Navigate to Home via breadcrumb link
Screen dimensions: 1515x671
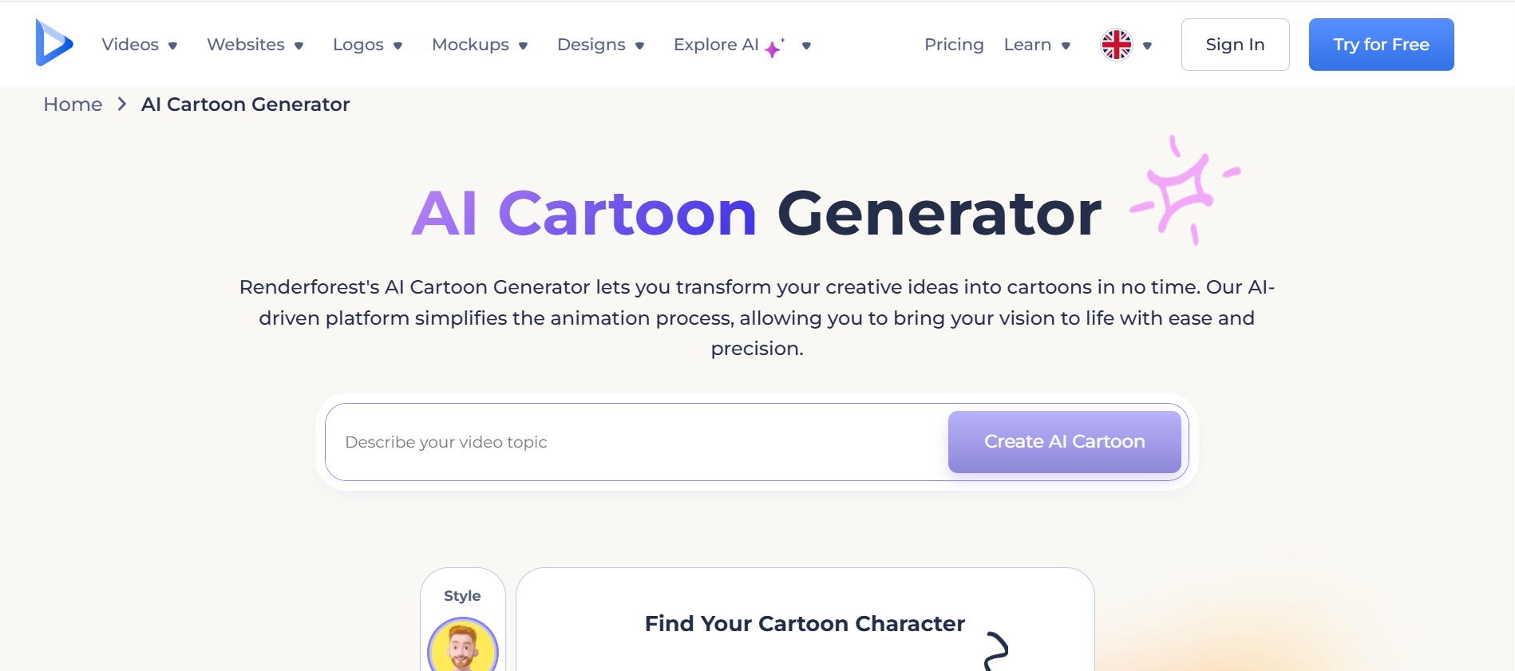tap(73, 104)
